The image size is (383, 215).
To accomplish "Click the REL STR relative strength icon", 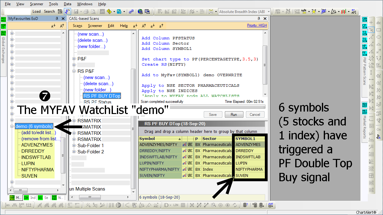I will pyautogui.click(x=60, y=11).
